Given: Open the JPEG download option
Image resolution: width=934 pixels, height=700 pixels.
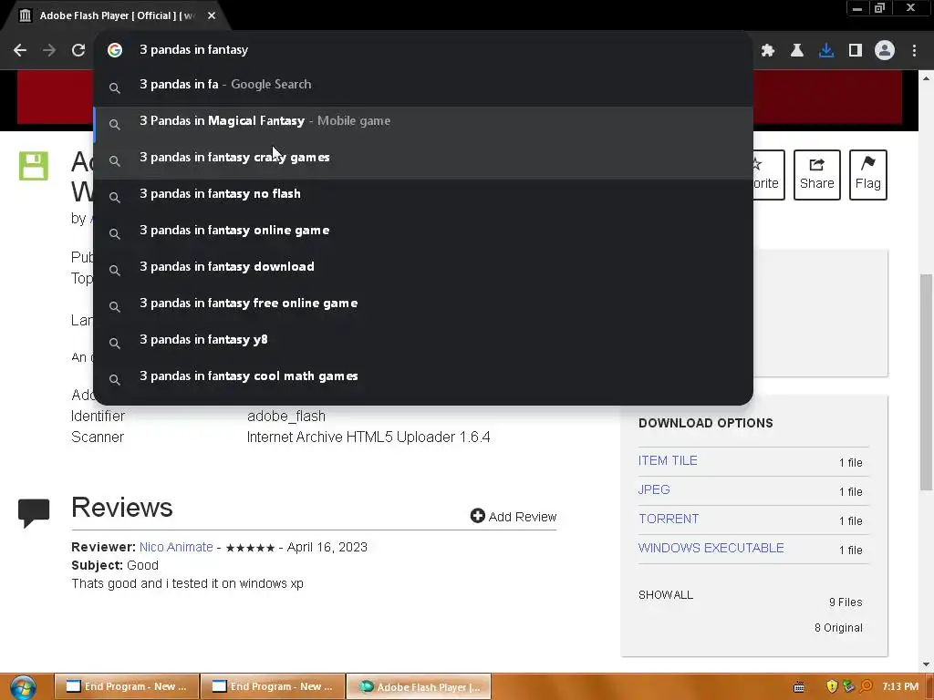Looking at the screenshot, I should tap(654, 489).
